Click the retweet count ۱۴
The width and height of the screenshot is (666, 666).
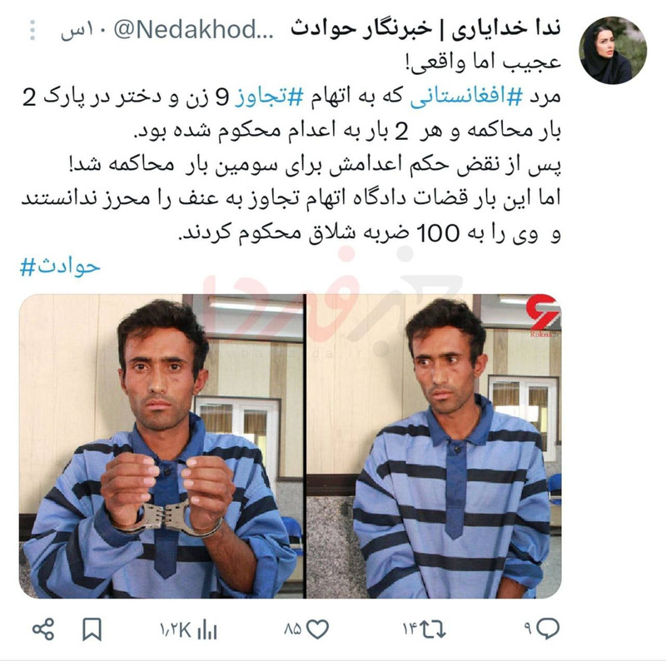click(410, 629)
